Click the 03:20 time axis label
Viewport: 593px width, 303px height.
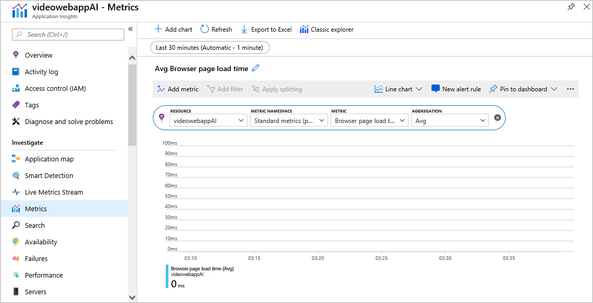pos(318,258)
